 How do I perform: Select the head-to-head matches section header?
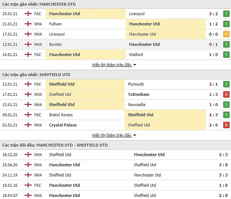click(x=115, y=145)
